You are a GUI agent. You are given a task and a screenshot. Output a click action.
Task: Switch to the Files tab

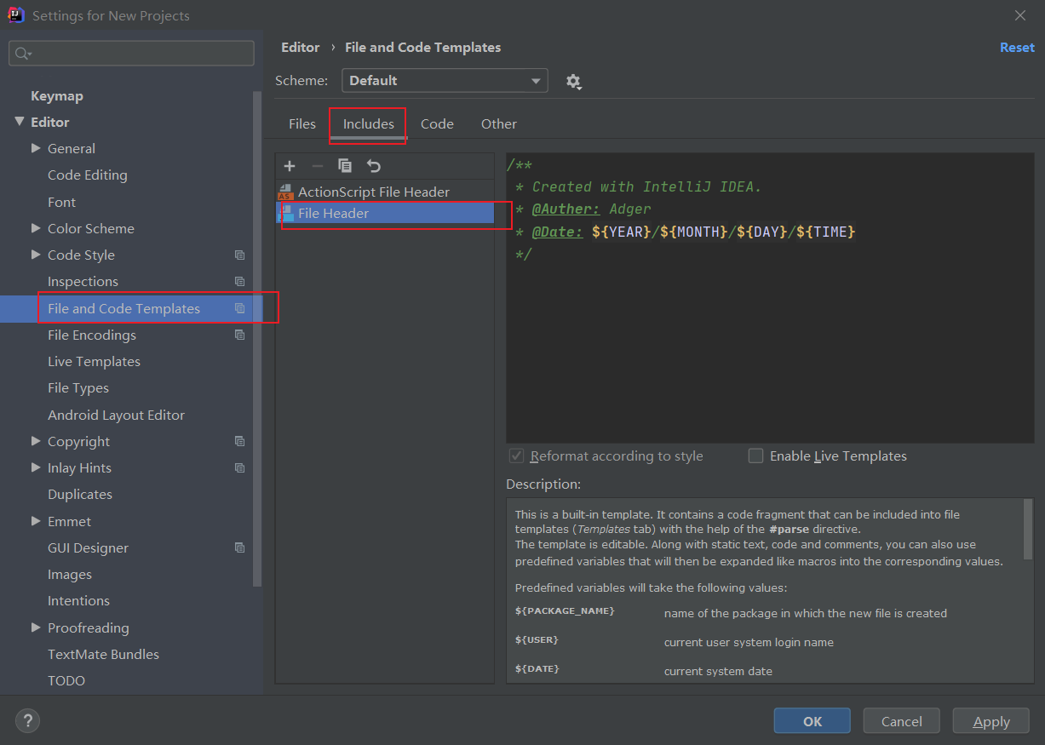302,124
